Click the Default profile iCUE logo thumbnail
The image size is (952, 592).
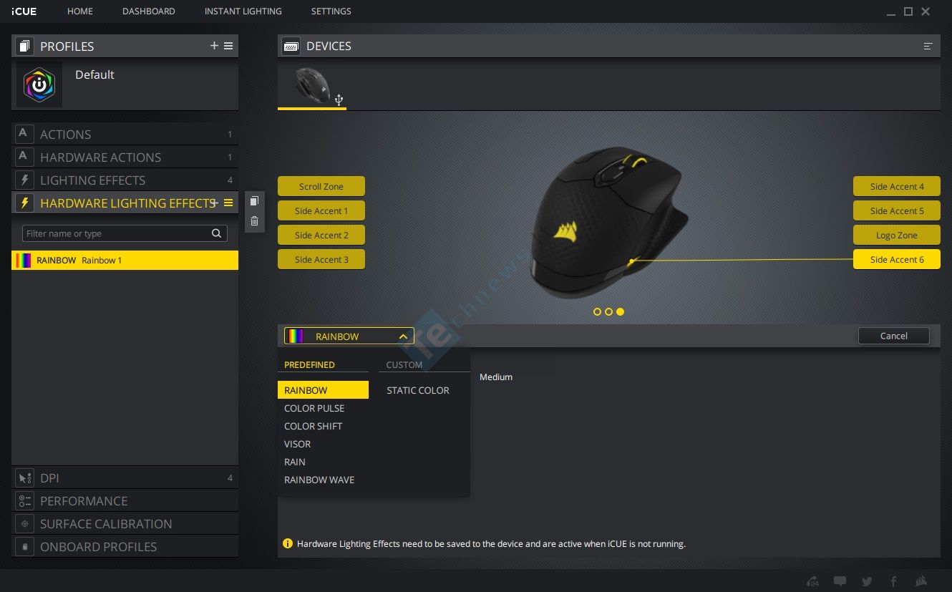(x=39, y=84)
